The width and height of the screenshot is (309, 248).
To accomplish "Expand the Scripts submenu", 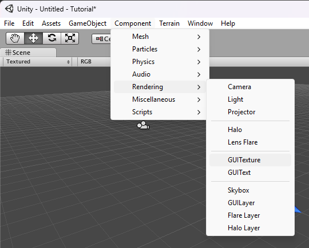I will click(x=160, y=112).
